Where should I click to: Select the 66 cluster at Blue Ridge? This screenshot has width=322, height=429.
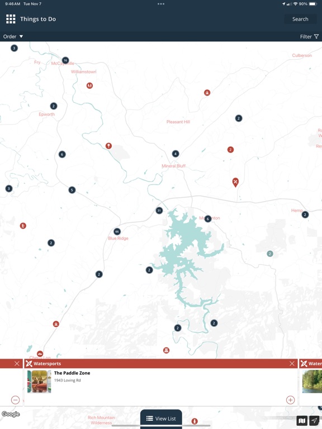(117, 231)
